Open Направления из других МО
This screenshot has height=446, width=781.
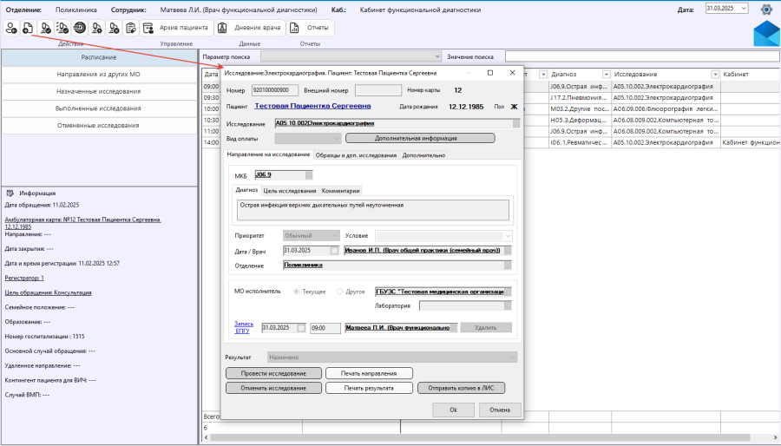point(99,74)
